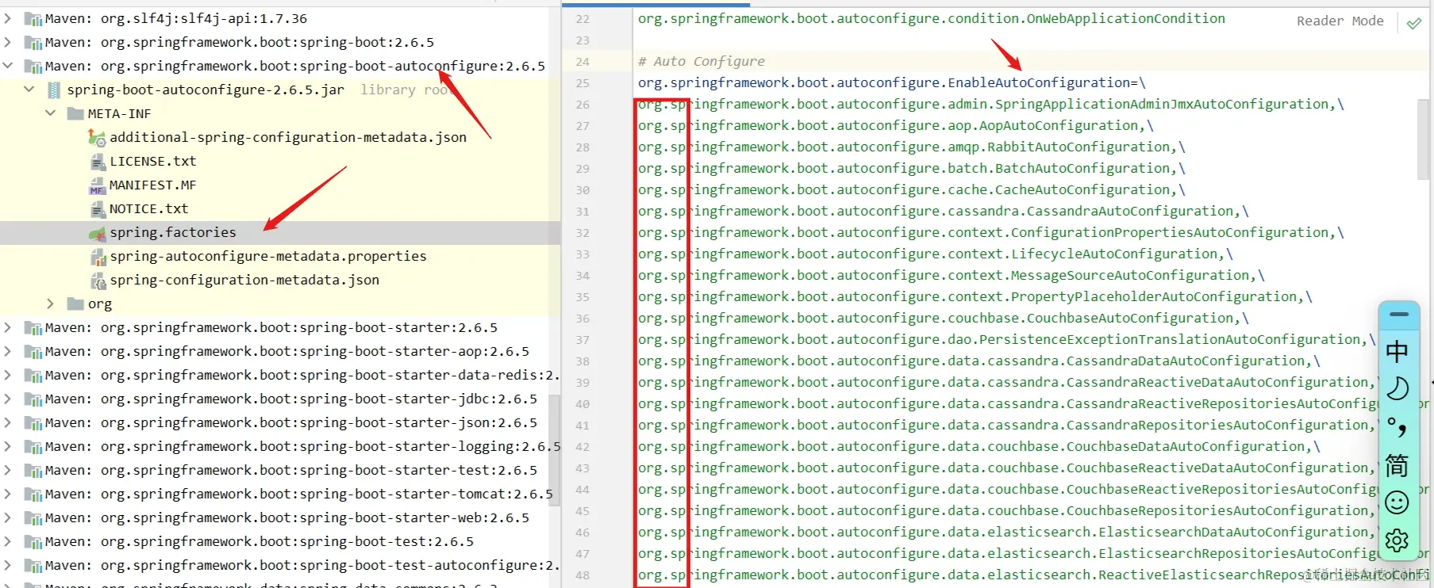
Task: Toggle Simplified/Traditional Chinese (简)
Action: [1397, 465]
